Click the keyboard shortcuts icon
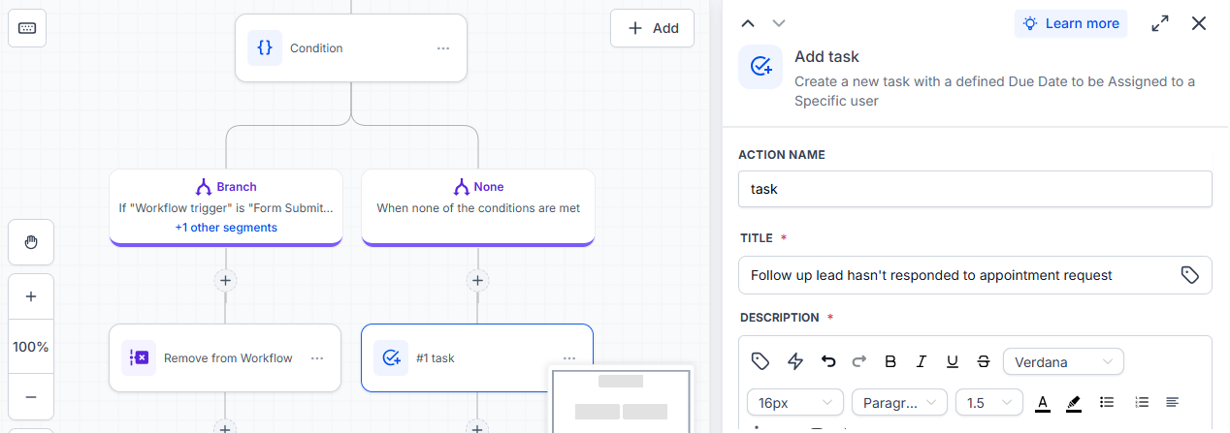 27,28
